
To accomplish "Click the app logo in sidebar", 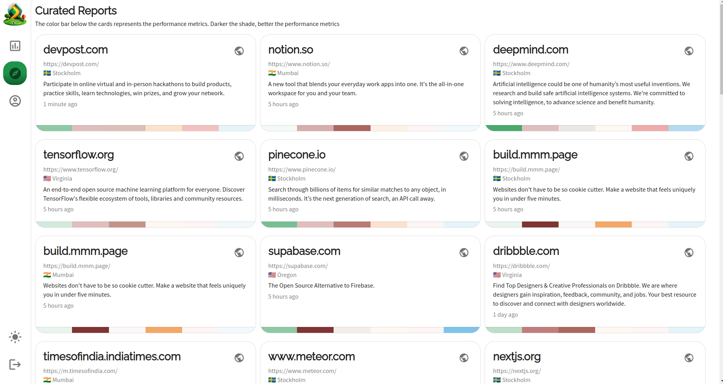I will (15, 15).
